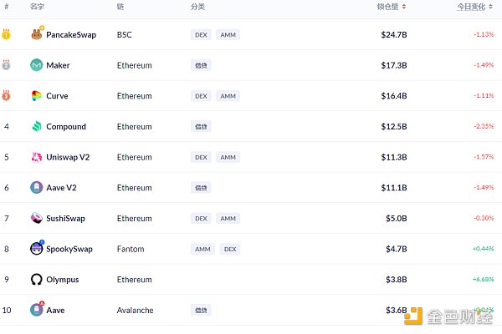Click the DEX tag in PancakeSwap row
Screen dimensions: 502x334
click(201, 34)
